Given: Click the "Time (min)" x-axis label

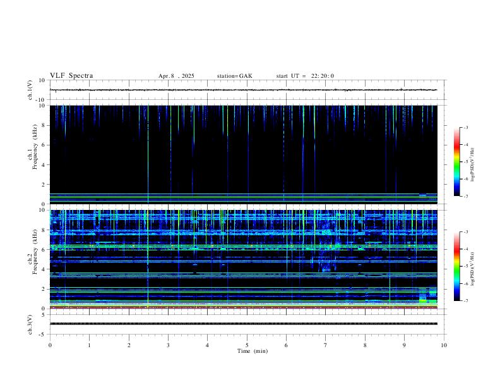Looking at the screenshot, I should pyautogui.click(x=253, y=351).
